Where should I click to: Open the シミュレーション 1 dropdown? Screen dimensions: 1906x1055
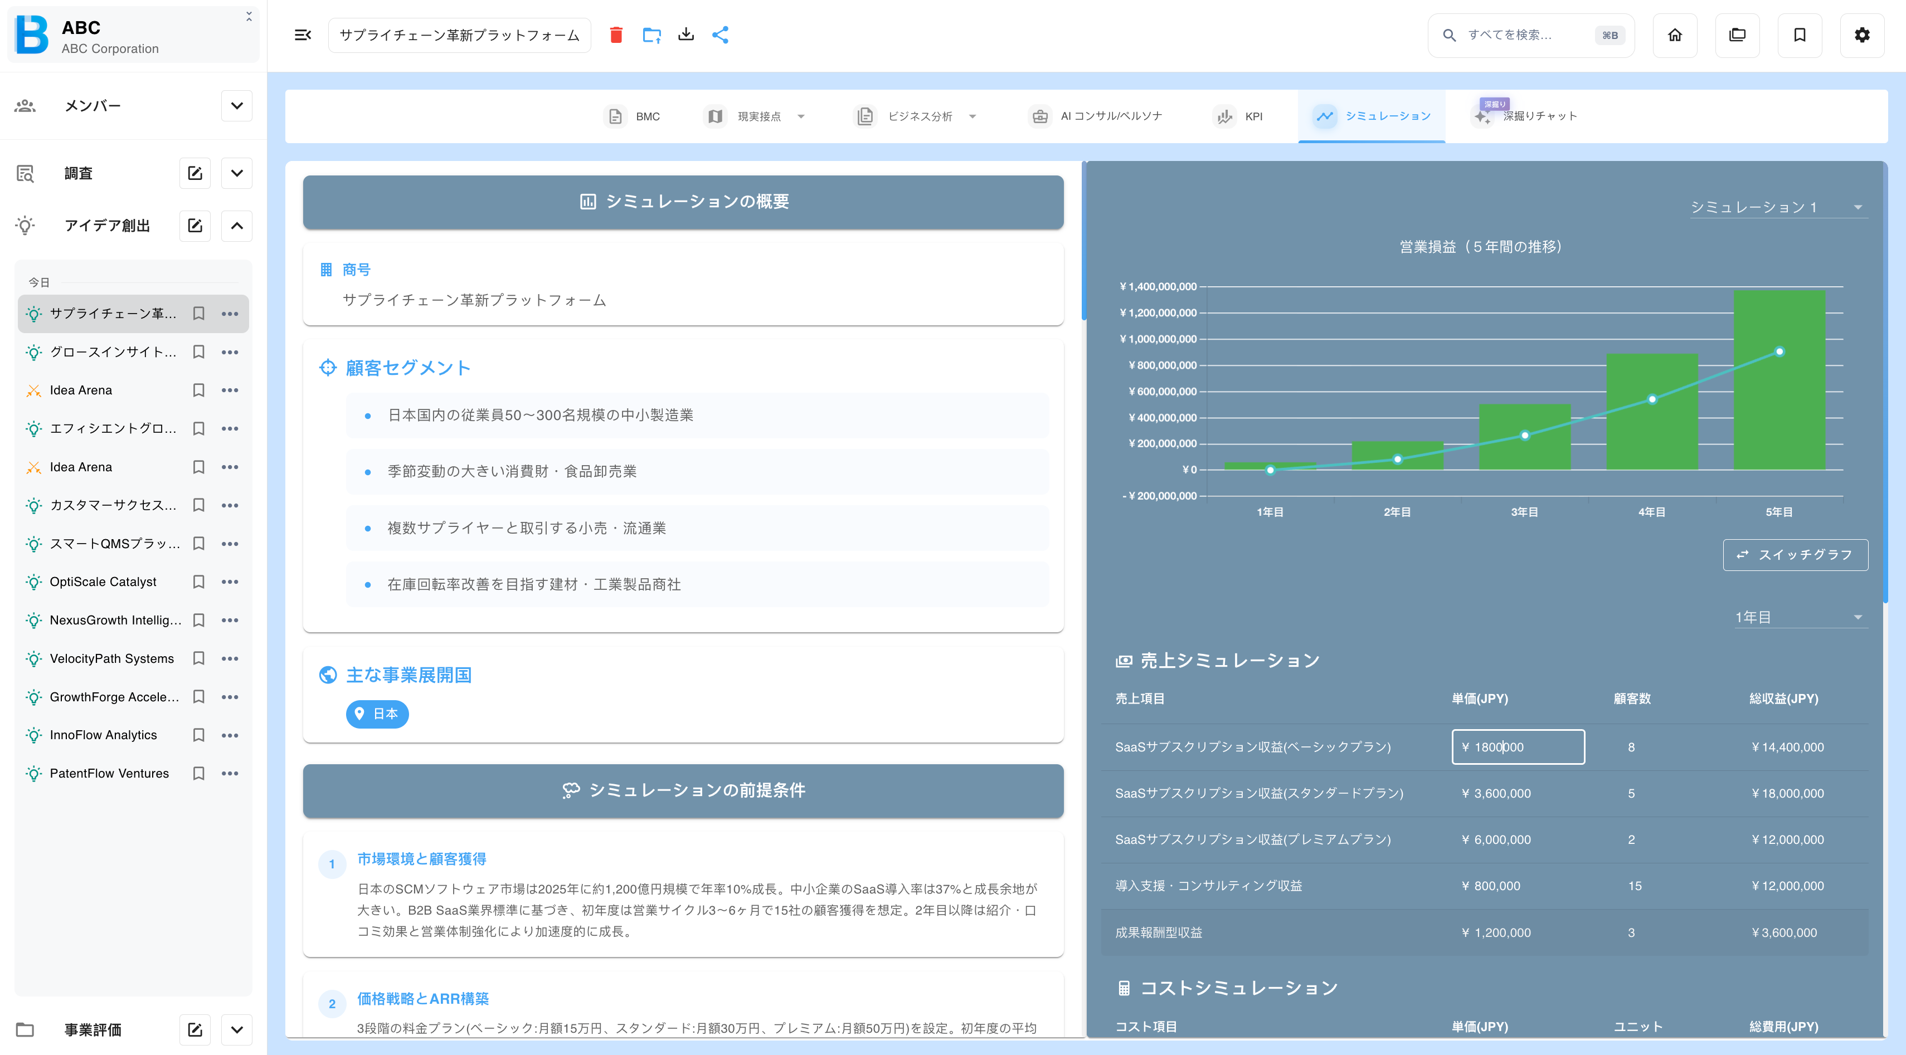[1778, 207]
